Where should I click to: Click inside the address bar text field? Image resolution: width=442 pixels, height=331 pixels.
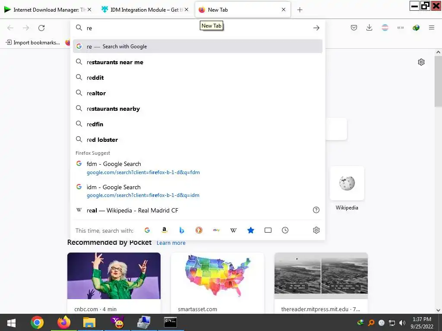[197, 28]
